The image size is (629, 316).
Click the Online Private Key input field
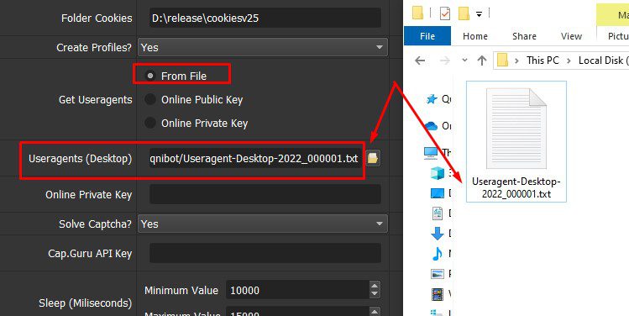[265, 194]
